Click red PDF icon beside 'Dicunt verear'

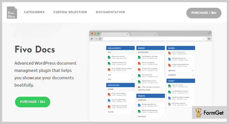point(109,95)
